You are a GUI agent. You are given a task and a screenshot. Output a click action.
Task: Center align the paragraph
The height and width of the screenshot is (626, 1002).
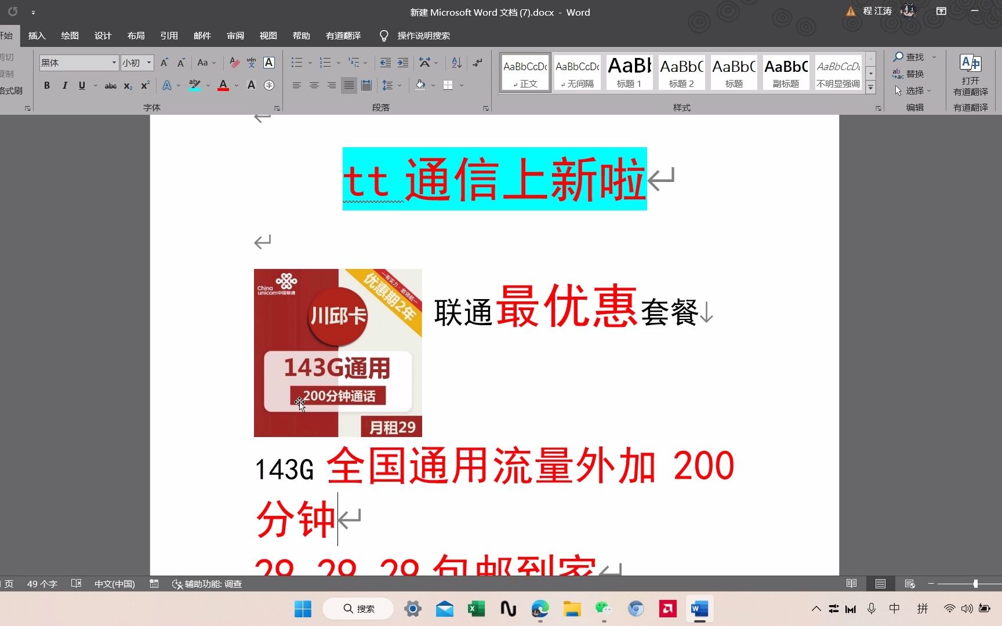tap(314, 85)
